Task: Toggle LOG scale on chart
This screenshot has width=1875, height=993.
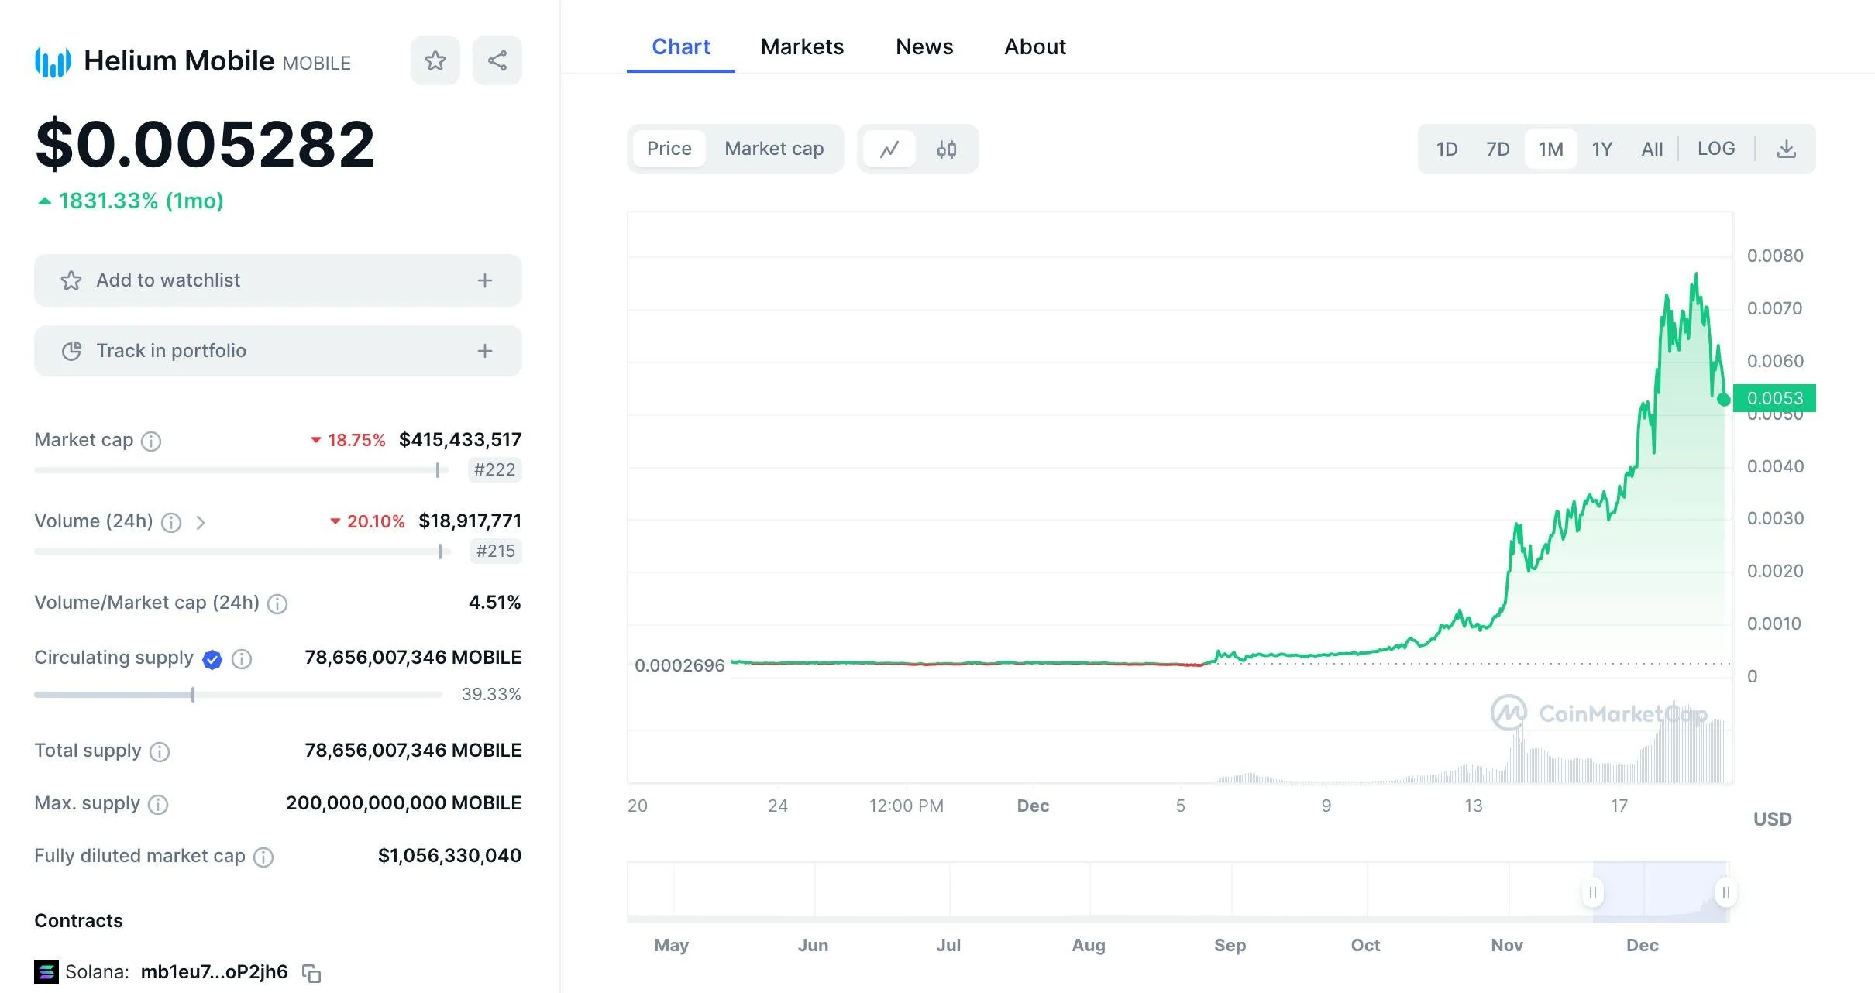Action: click(x=1715, y=149)
